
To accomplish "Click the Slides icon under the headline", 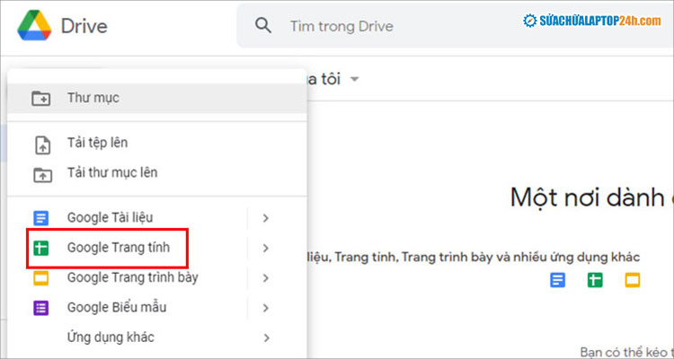I will [x=633, y=280].
